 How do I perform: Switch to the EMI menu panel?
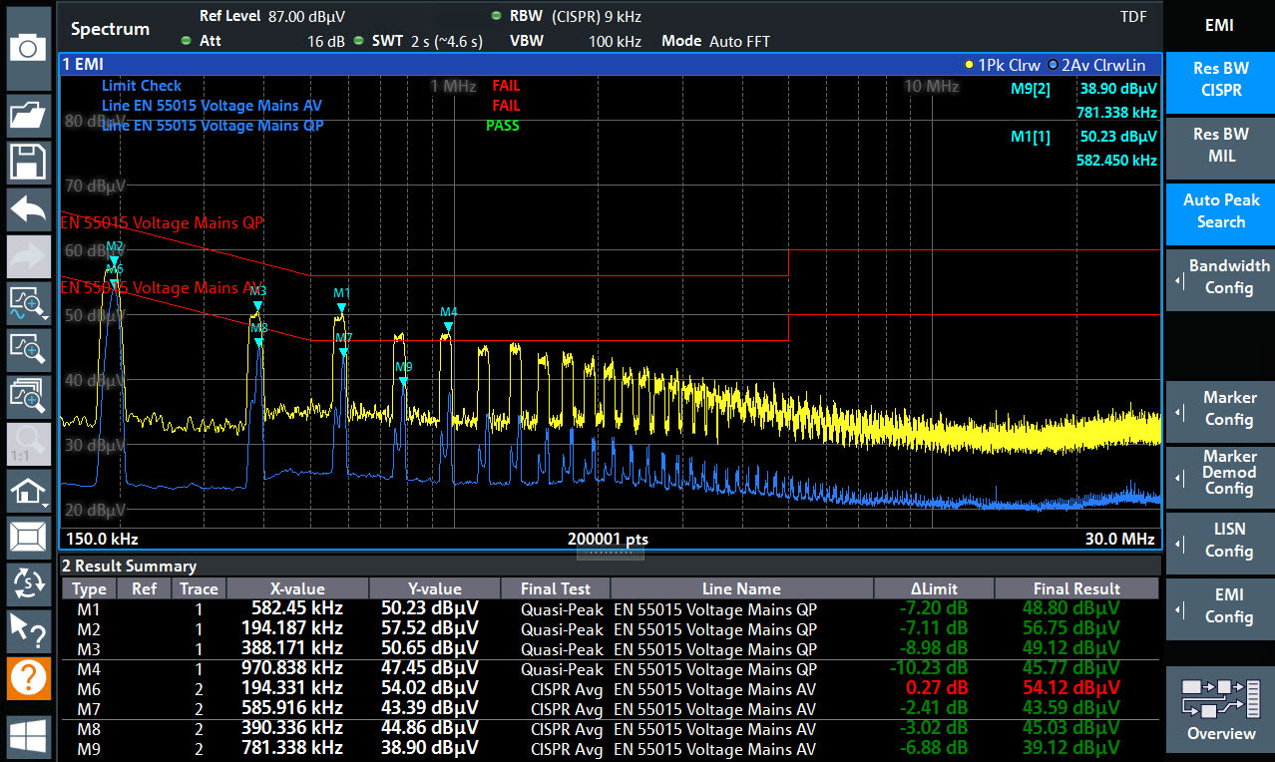[1219, 25]
